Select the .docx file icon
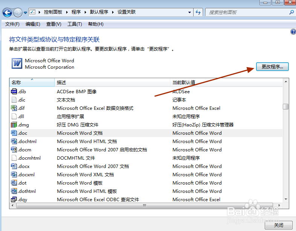The image size is (296, 231). 14,166
